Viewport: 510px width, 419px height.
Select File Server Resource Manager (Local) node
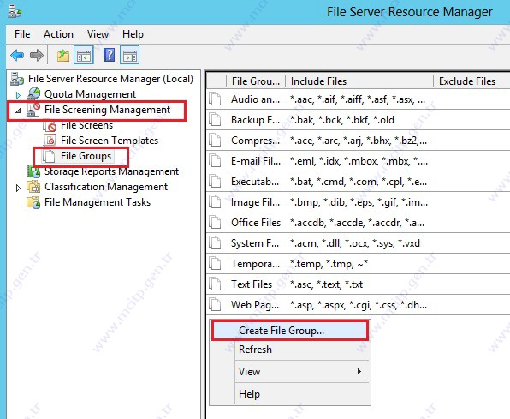pyautogui.click(x=110, y=79)
